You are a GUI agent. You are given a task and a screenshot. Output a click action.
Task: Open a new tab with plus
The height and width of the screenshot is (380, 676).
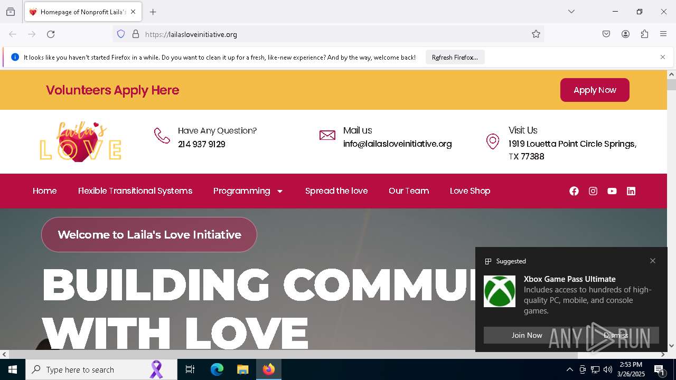tap(153, 12)
